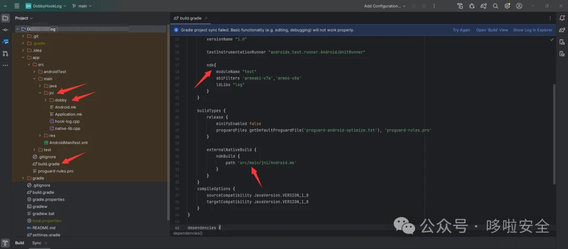Open Add Configuration dropdown
Screen dimensions: 568x249
click(x=384, y=6)
